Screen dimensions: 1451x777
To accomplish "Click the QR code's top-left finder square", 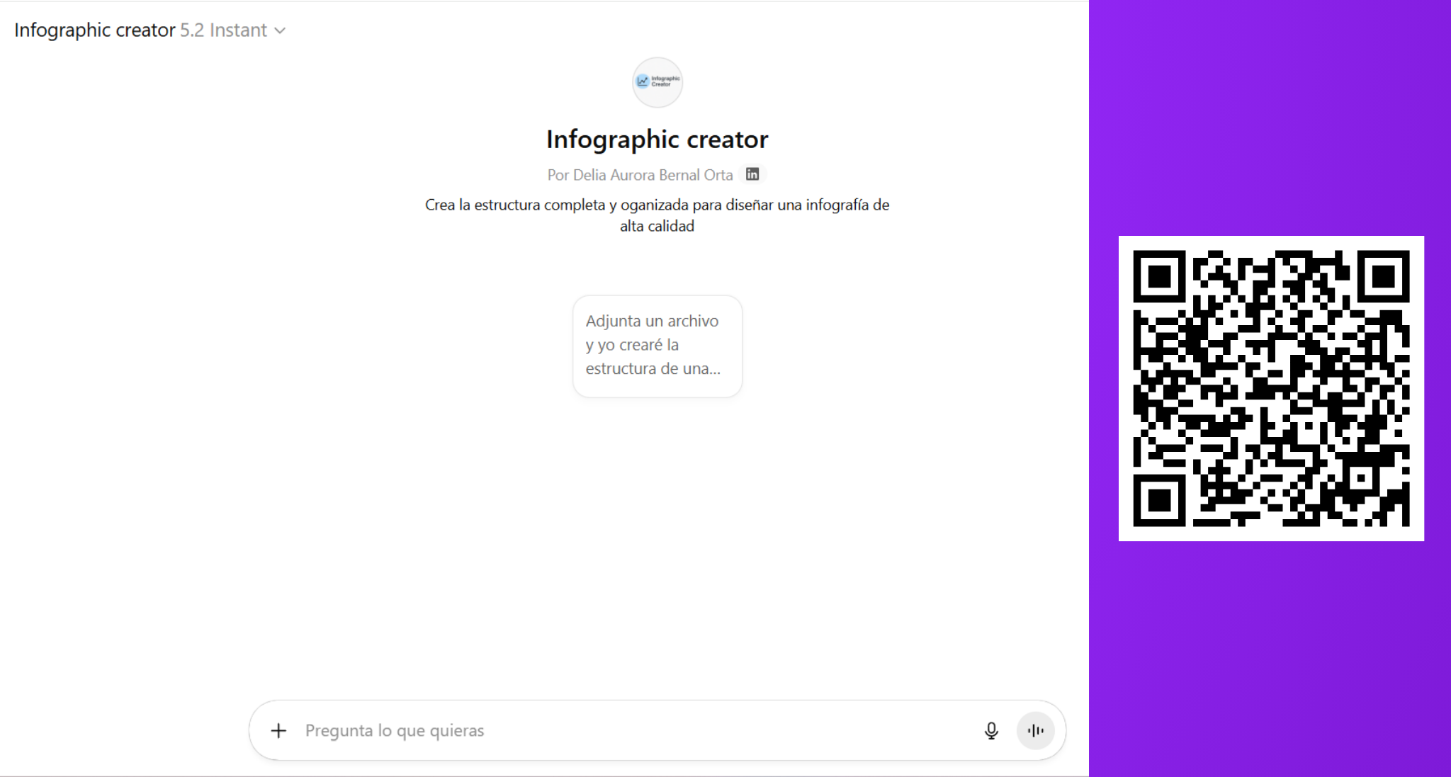I will point(1159,276).
